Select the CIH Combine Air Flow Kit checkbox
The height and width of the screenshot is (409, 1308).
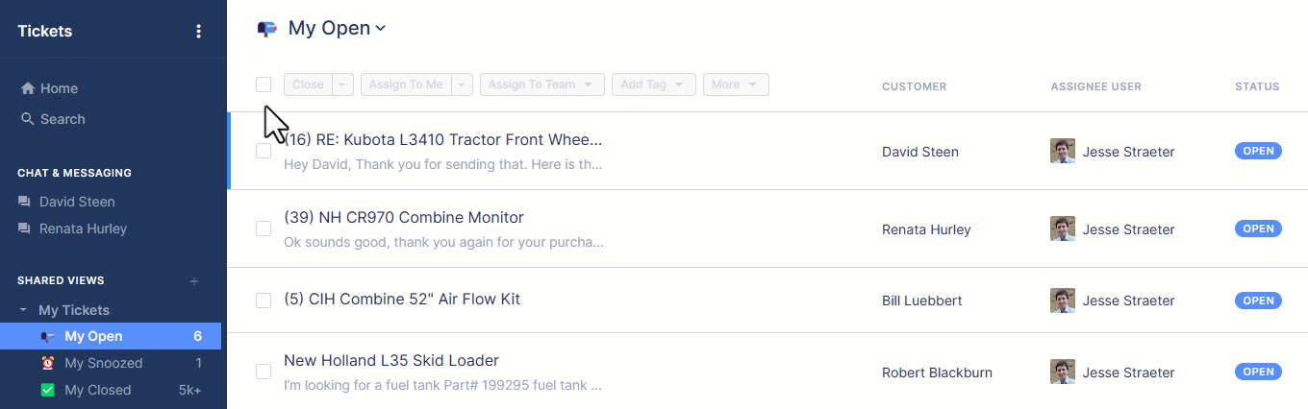(x=264, y=301)
